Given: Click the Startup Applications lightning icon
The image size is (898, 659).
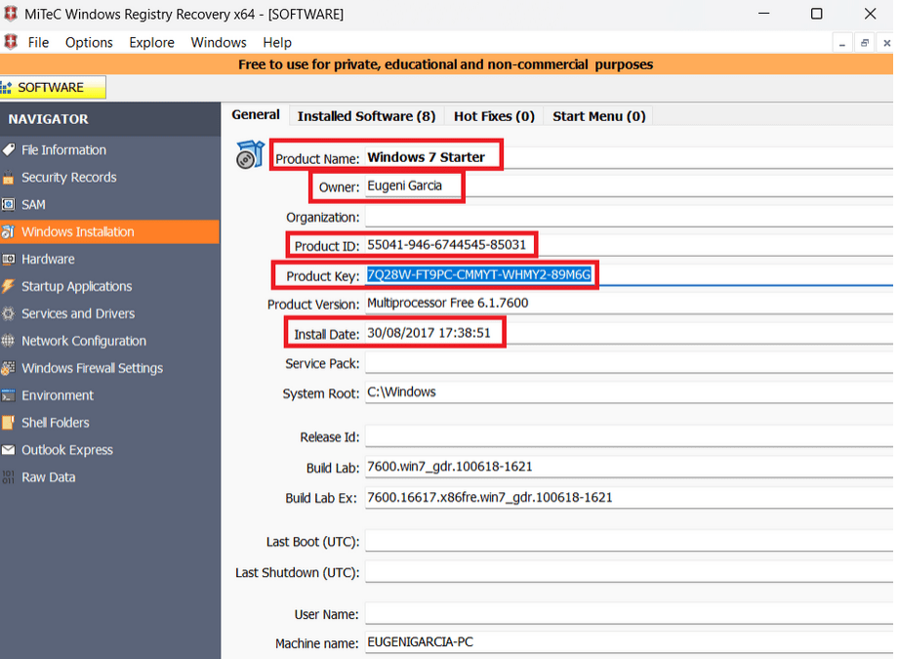Looking at the screenshot, I should [x=8, y=286].
